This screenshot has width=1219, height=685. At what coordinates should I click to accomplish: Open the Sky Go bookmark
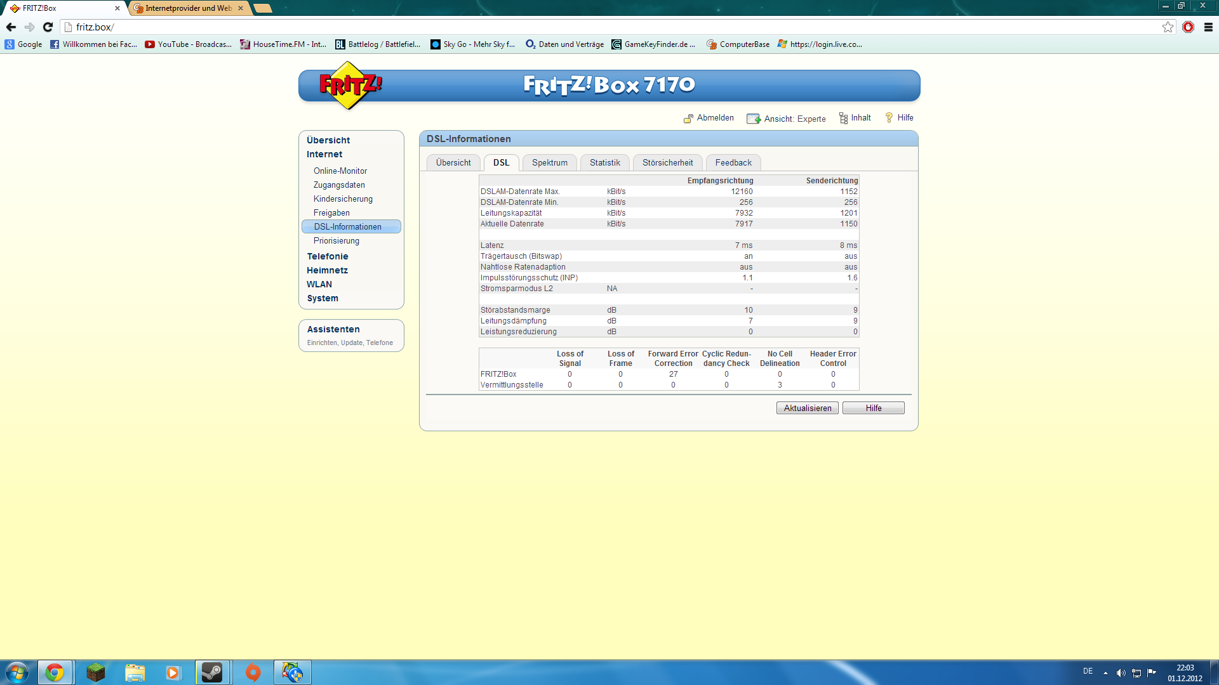[473, 44]
